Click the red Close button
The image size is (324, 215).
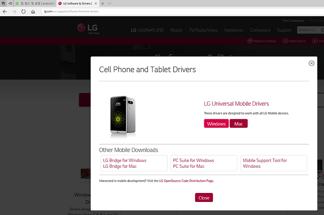[204, 197]
